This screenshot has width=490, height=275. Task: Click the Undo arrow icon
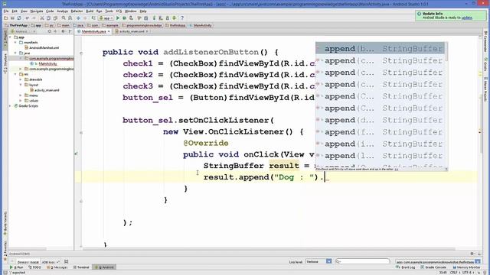[28, 18]
